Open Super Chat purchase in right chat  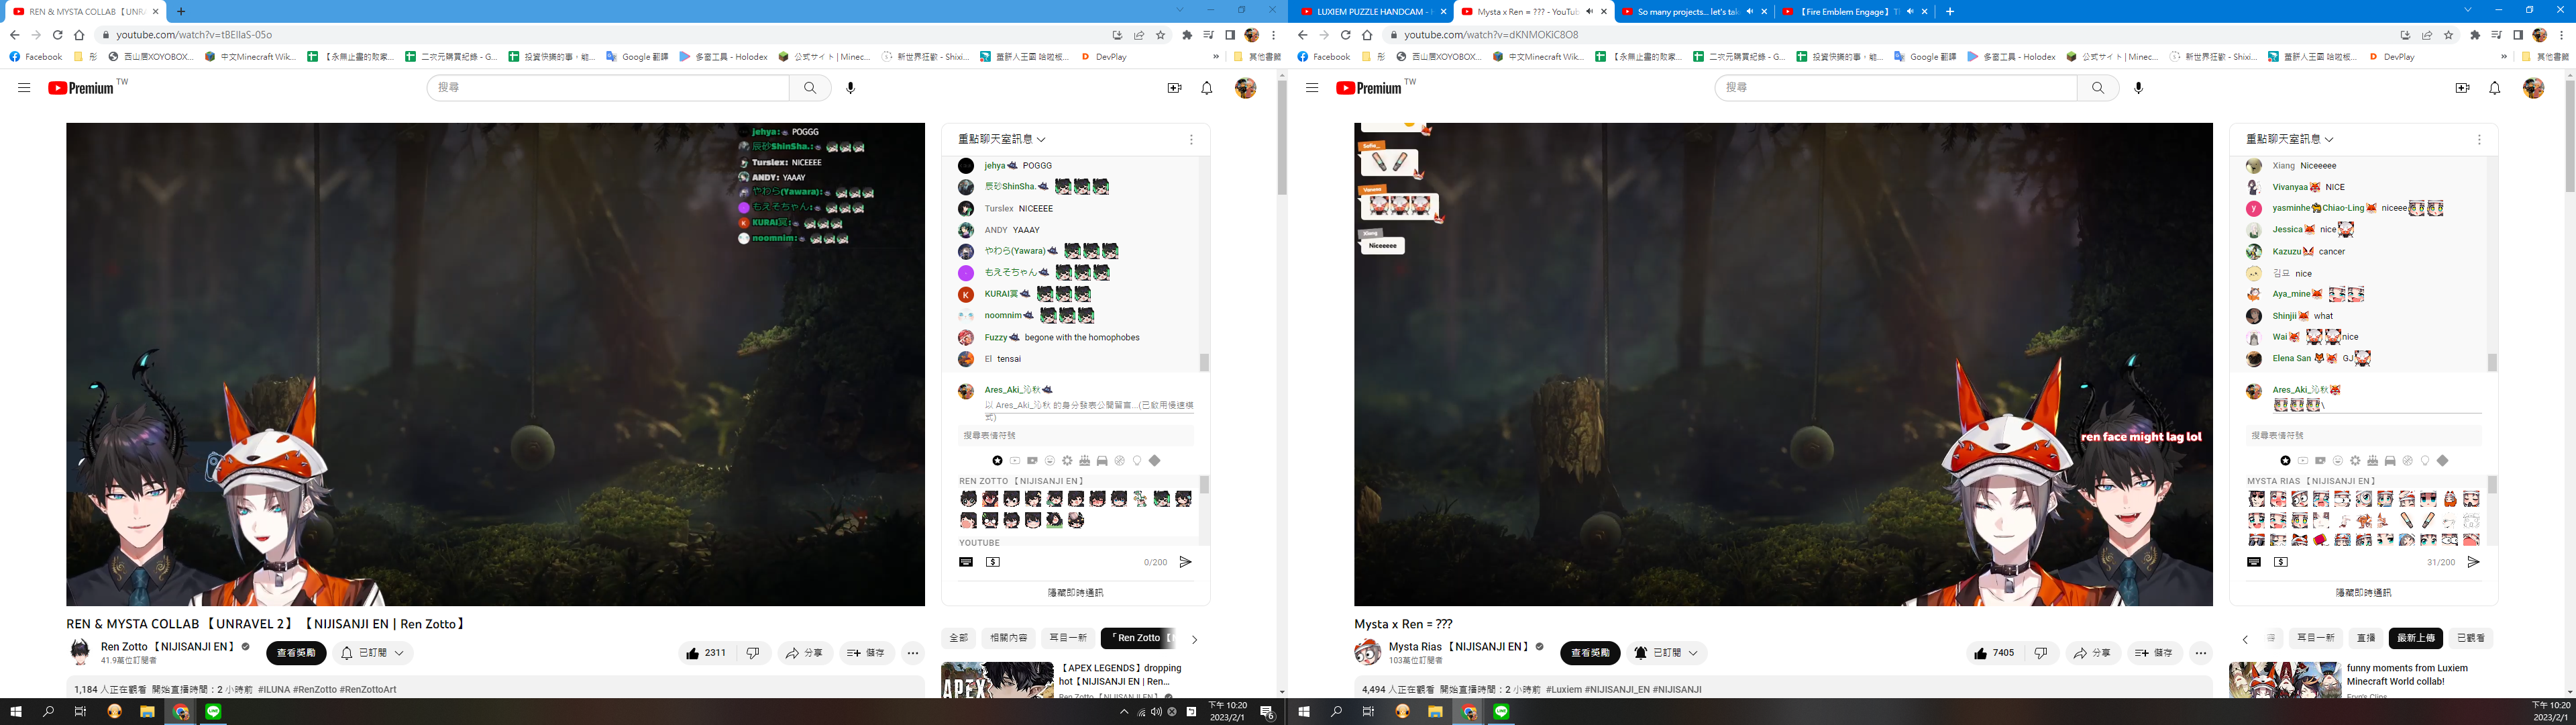point(2281,562)
